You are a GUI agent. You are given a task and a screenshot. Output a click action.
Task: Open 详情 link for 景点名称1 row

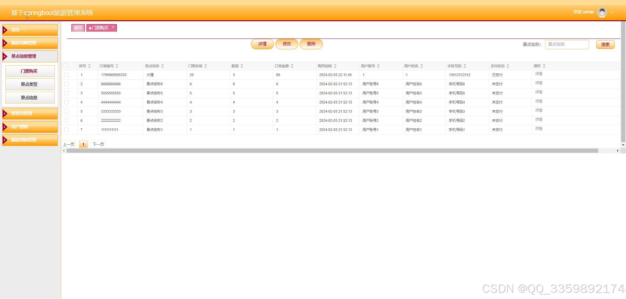click(x=539, y=129)
